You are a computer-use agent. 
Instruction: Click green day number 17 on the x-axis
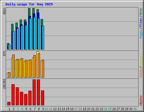coord(76,109)
